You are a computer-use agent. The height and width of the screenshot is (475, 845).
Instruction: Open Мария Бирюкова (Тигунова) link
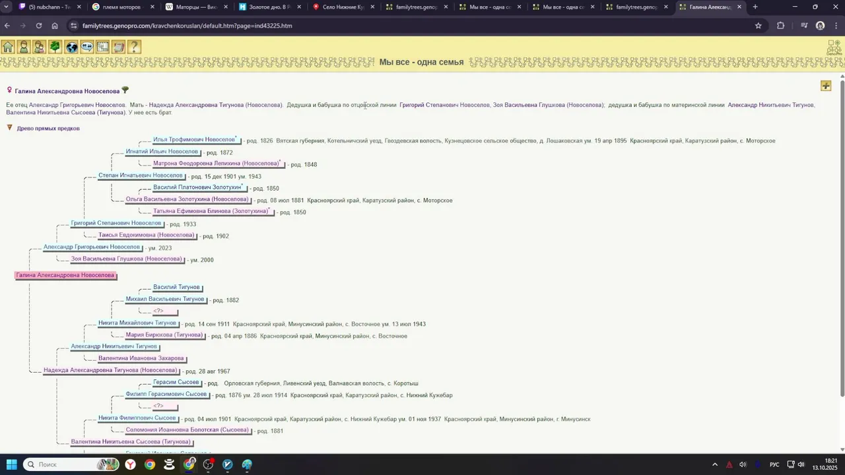pos(164,335)
